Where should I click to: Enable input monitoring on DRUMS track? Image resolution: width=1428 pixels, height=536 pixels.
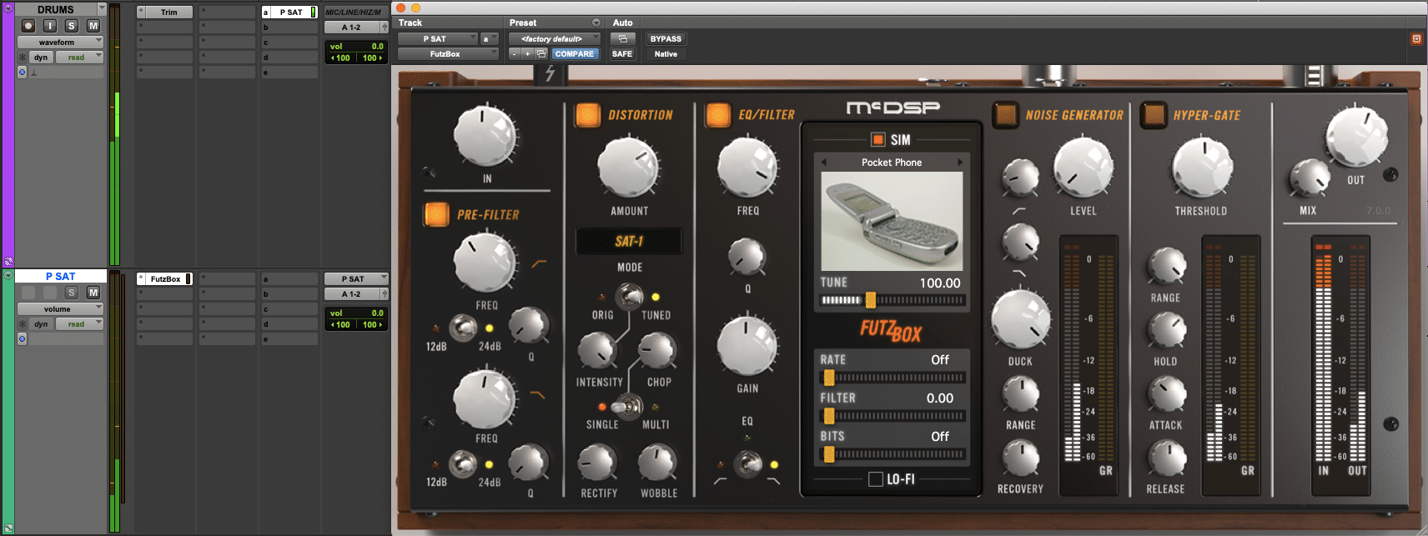[50, 26]
